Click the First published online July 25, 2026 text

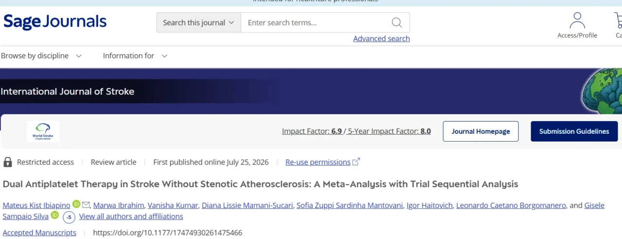211,162
